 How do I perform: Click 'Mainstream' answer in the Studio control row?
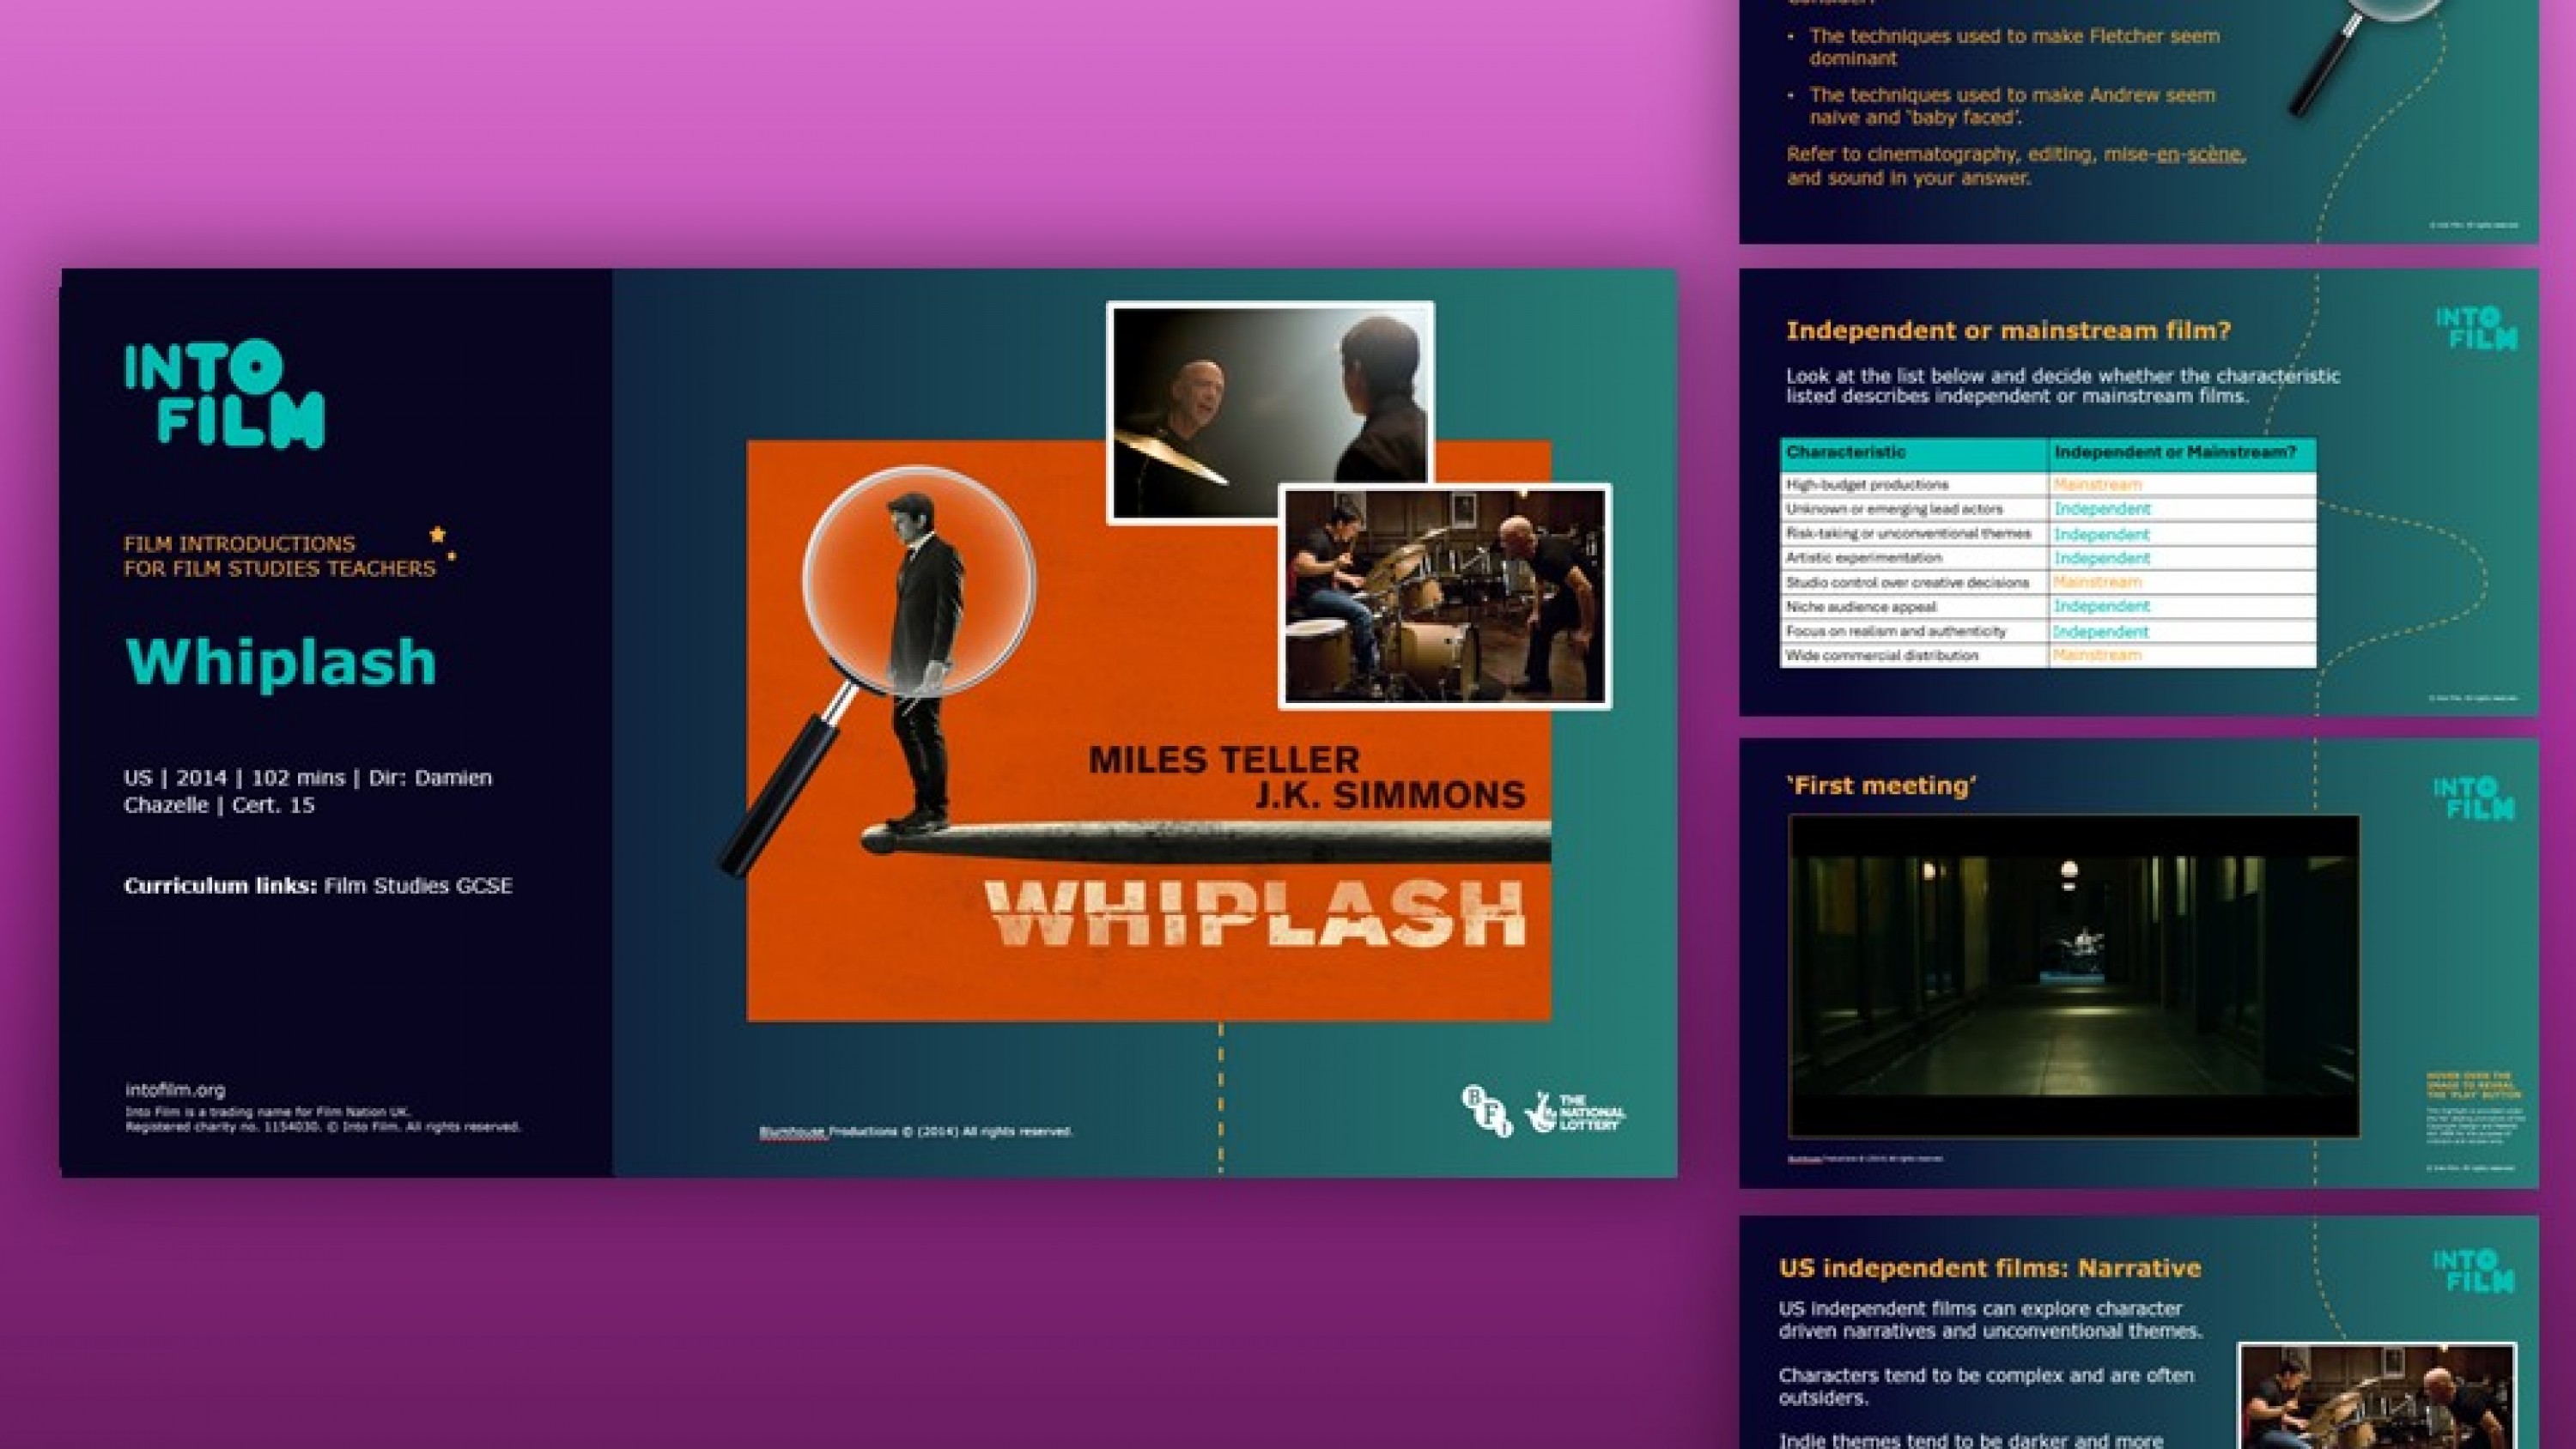[2097, 582]
